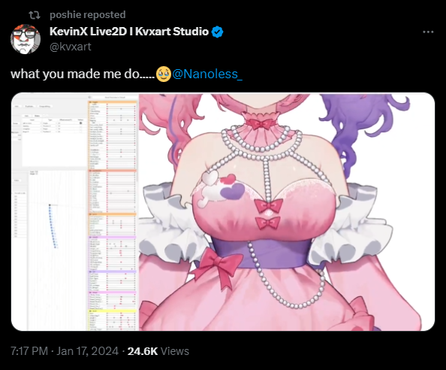Click the repost arrows icon beside poshie reposted
The height and width of the screenshot is (370, 446).
tap(35, 15)
